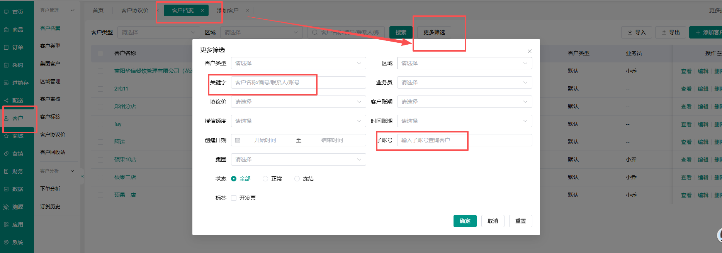Reset the filters with 重置
Viewport: 722px width, 253px height.
tap(521, 221)
